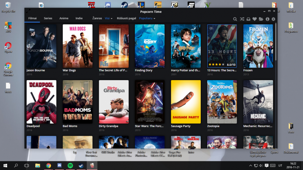Switch to the Anime tab
The width and height of the screenshot is (303, 170).
(x=64, y=18)
